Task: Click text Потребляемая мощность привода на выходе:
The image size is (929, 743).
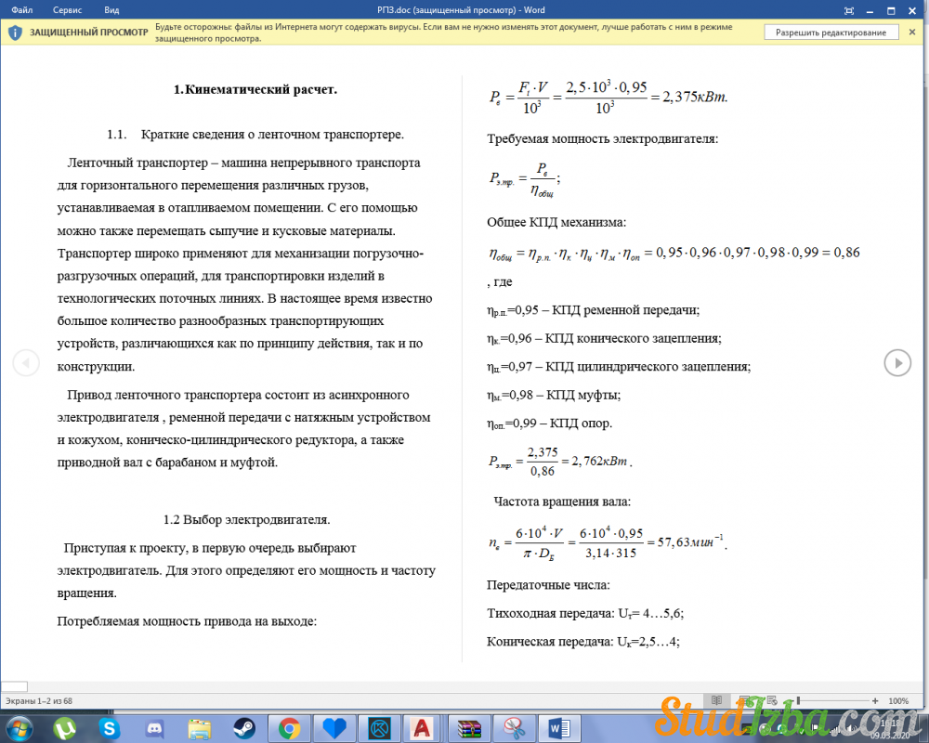Action: [x=188, y=621]
